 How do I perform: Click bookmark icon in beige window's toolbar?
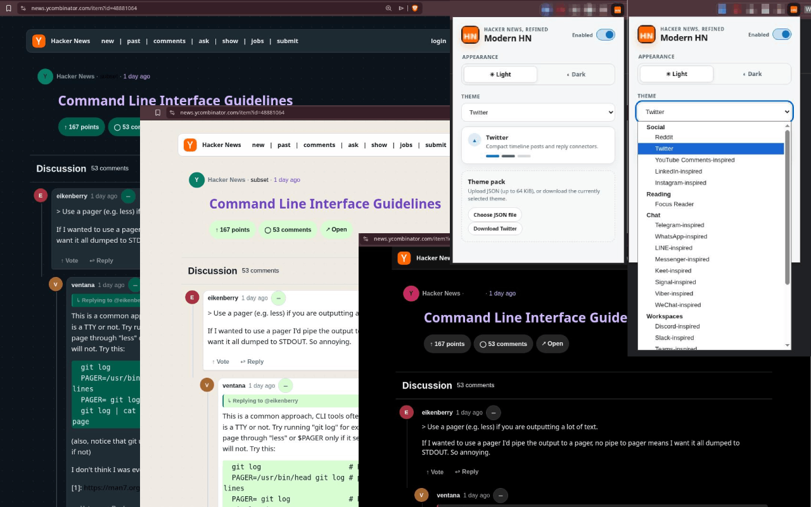[x=158, y=113]
